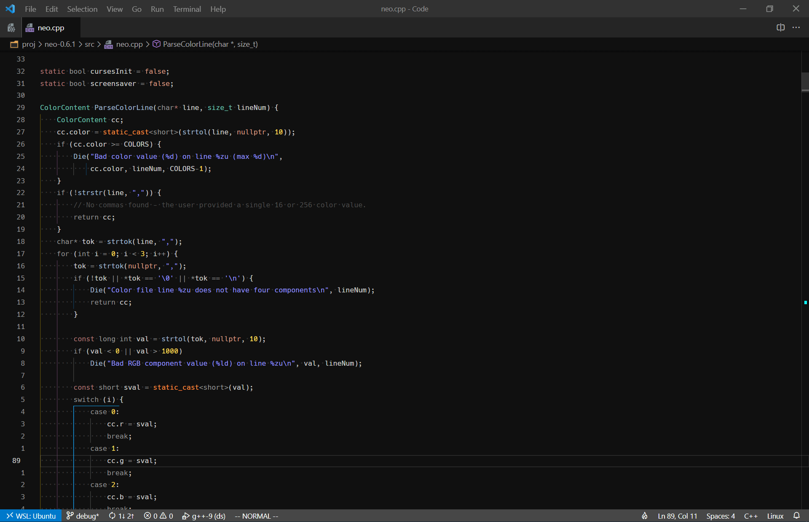Click the -- NORMAL -- vim mode indicator
Image resolution: width=809 pixels, height=522 pixels.
click(256, 516)
